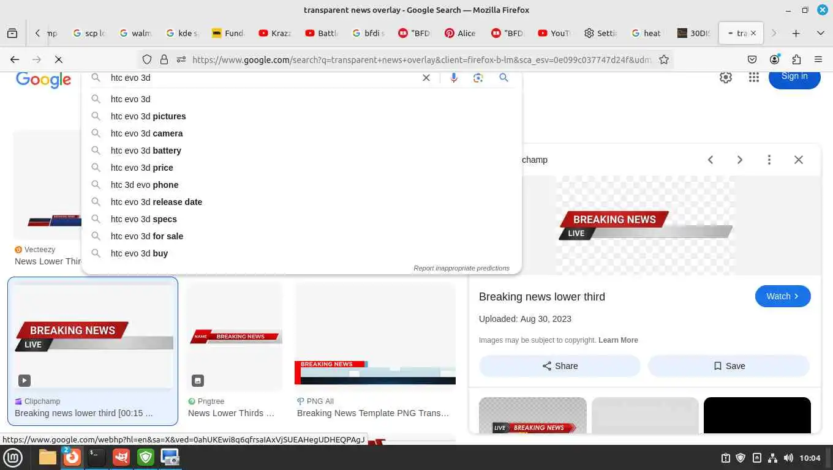This screenshot has height=470, width=833.
Task: Open Clipchamp breaking news thumbnail result
Action: pos(93,336)
